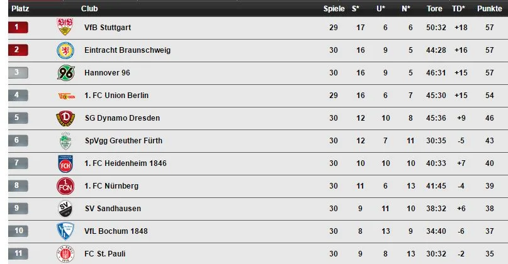Viewport: 508px width, 264px height.
Task: Click the TD* goal difference header
Action: [x=458, y=9]
